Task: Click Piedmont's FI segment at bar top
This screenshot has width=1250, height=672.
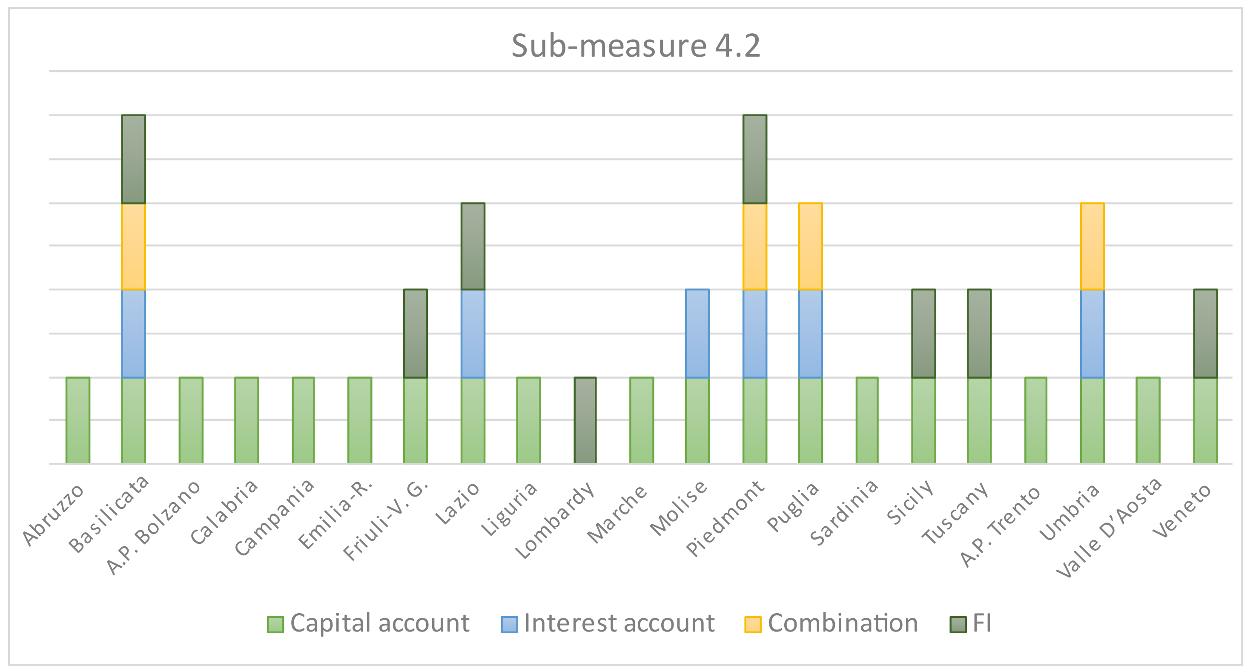Action: coord(754,159)
